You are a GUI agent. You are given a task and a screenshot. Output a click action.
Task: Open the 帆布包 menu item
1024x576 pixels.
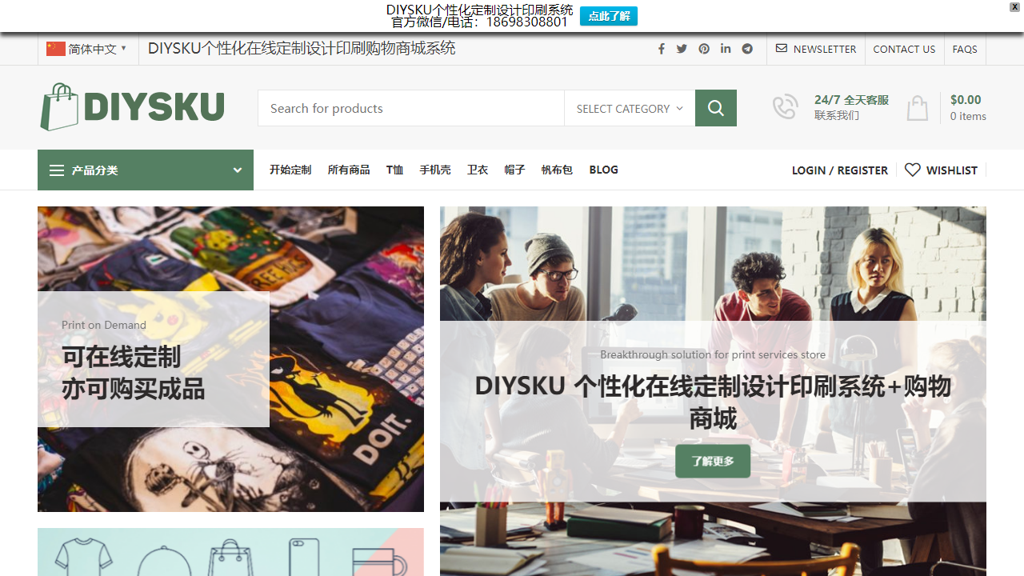[557, 170]
